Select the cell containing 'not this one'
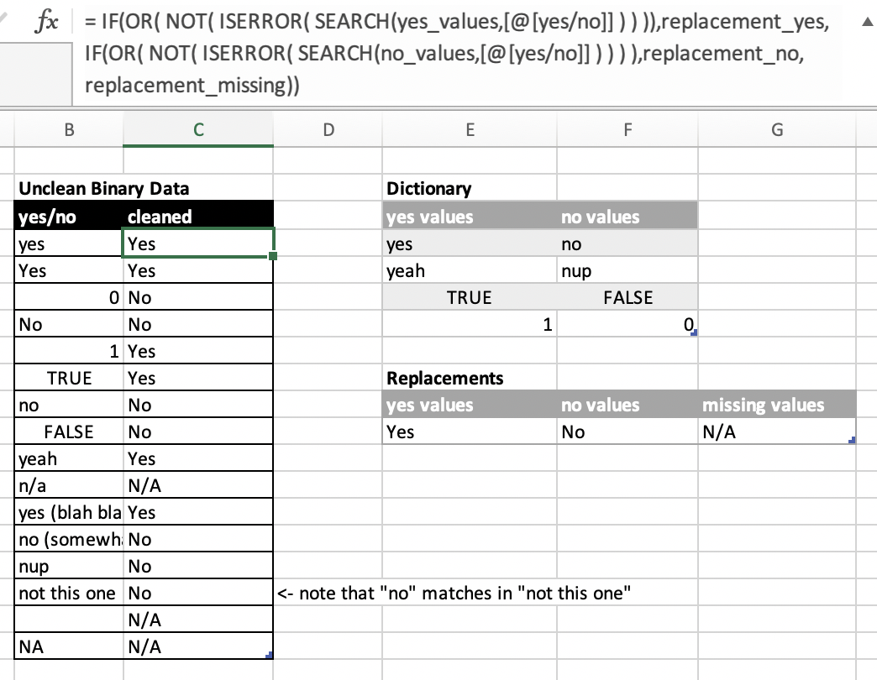877x680 pixels. coord(69,593)
